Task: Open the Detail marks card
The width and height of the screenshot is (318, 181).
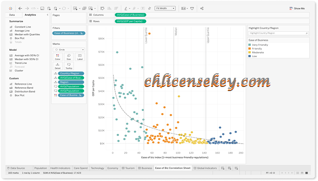Action: click(x=58, y=66)
